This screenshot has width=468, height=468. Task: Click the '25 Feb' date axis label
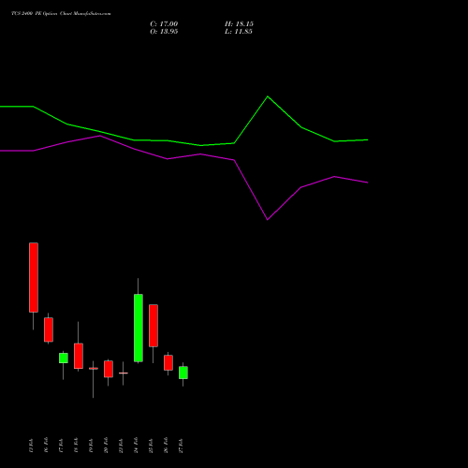click(x=151, y=445)
